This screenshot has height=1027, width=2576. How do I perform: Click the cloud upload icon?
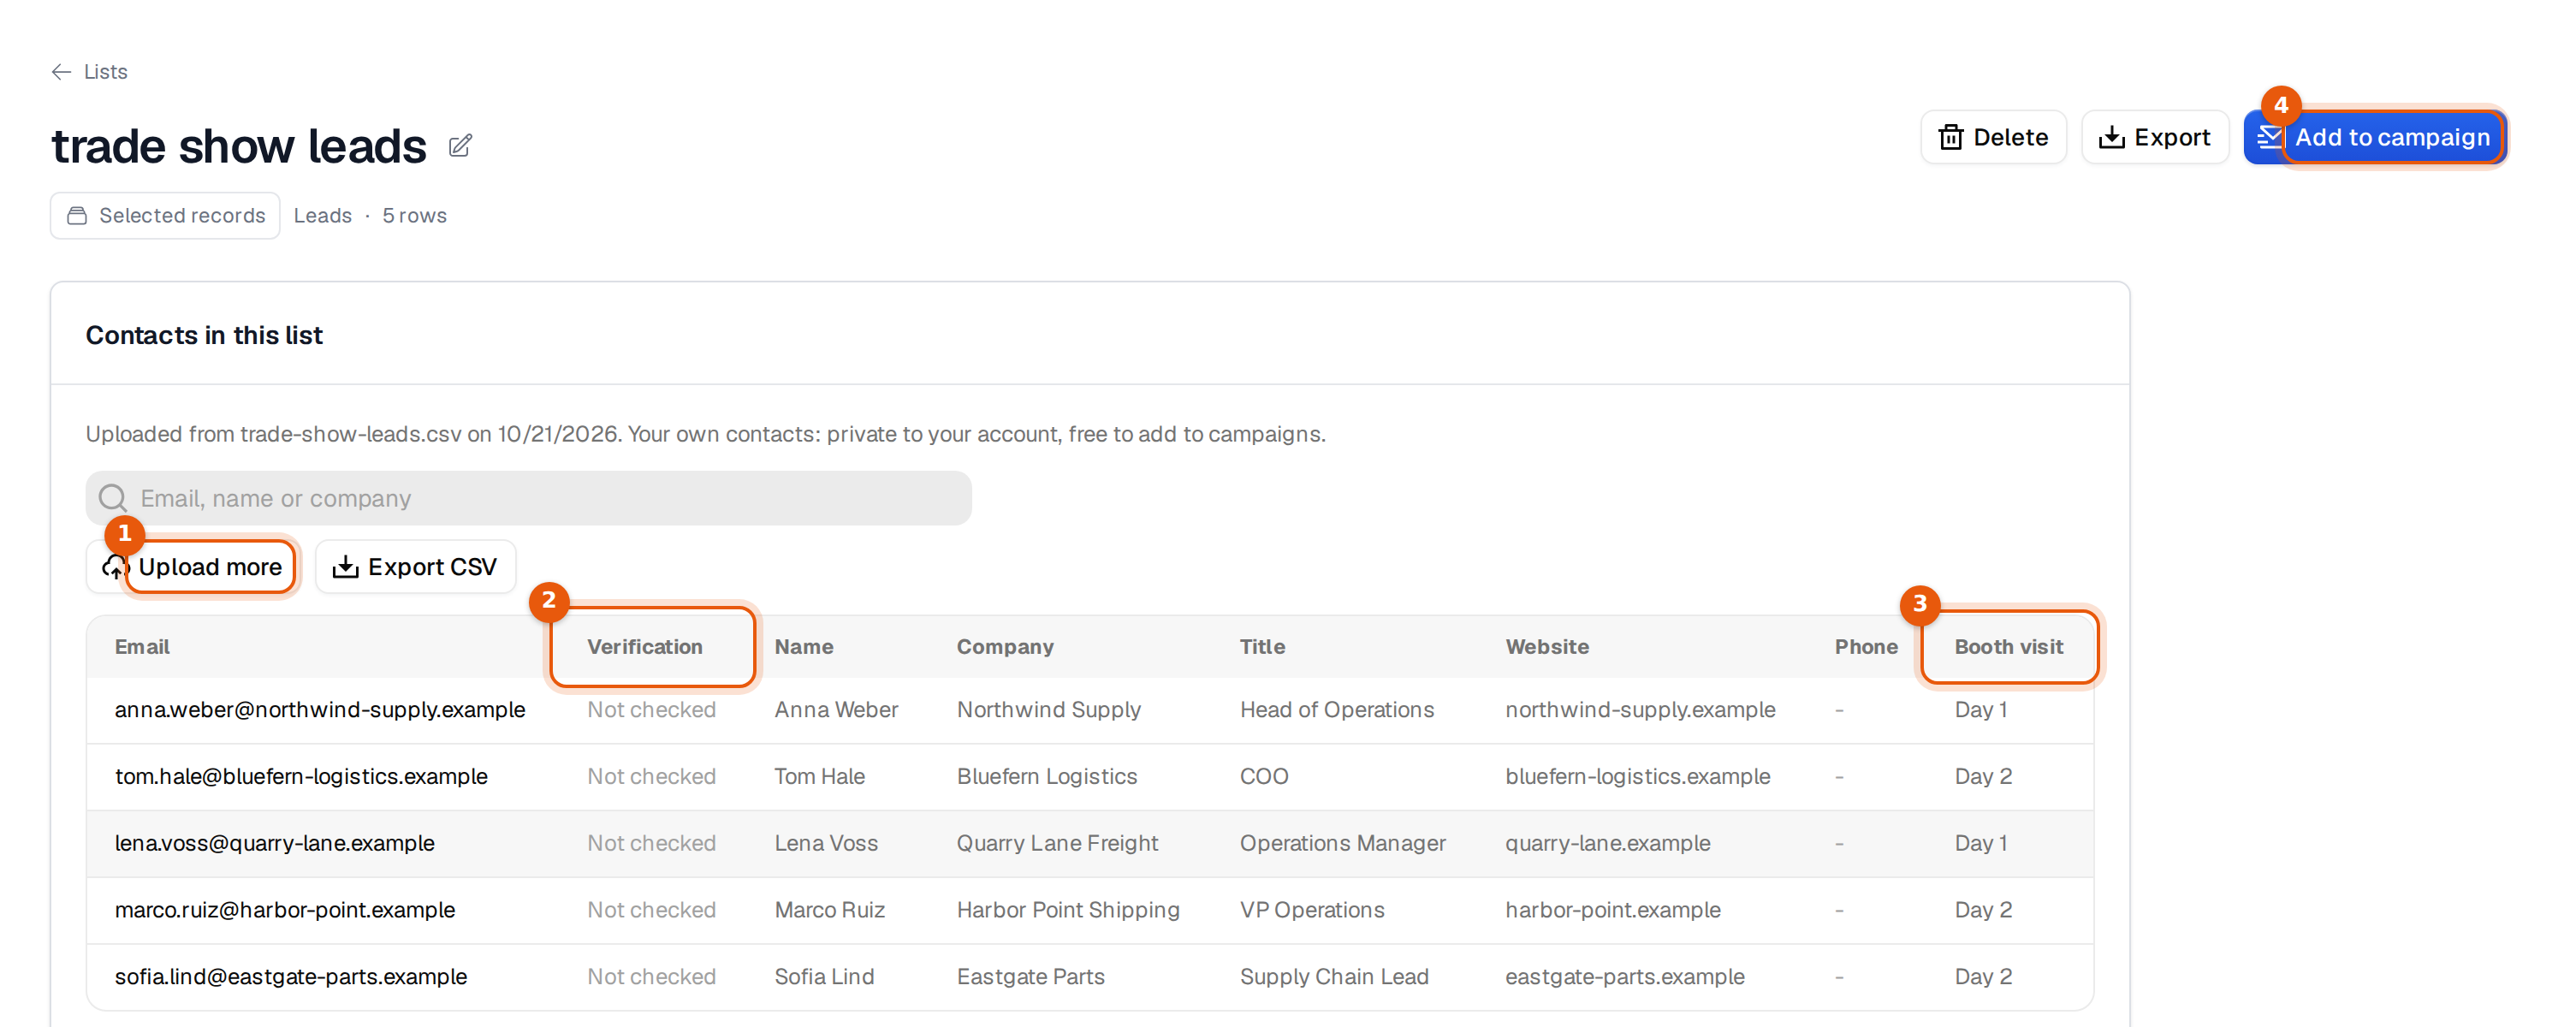point(115,567)
